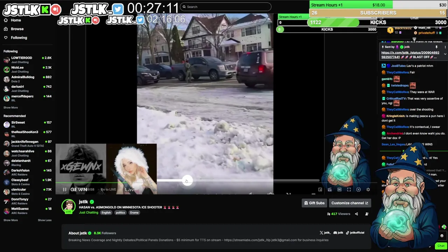
Task: Click MattSuarez channel avatar
Action: point(7,211)
